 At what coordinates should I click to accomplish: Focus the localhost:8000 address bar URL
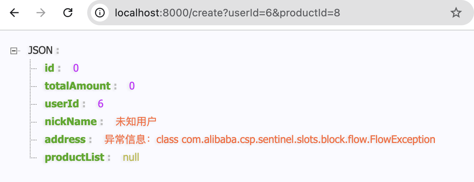227,13
